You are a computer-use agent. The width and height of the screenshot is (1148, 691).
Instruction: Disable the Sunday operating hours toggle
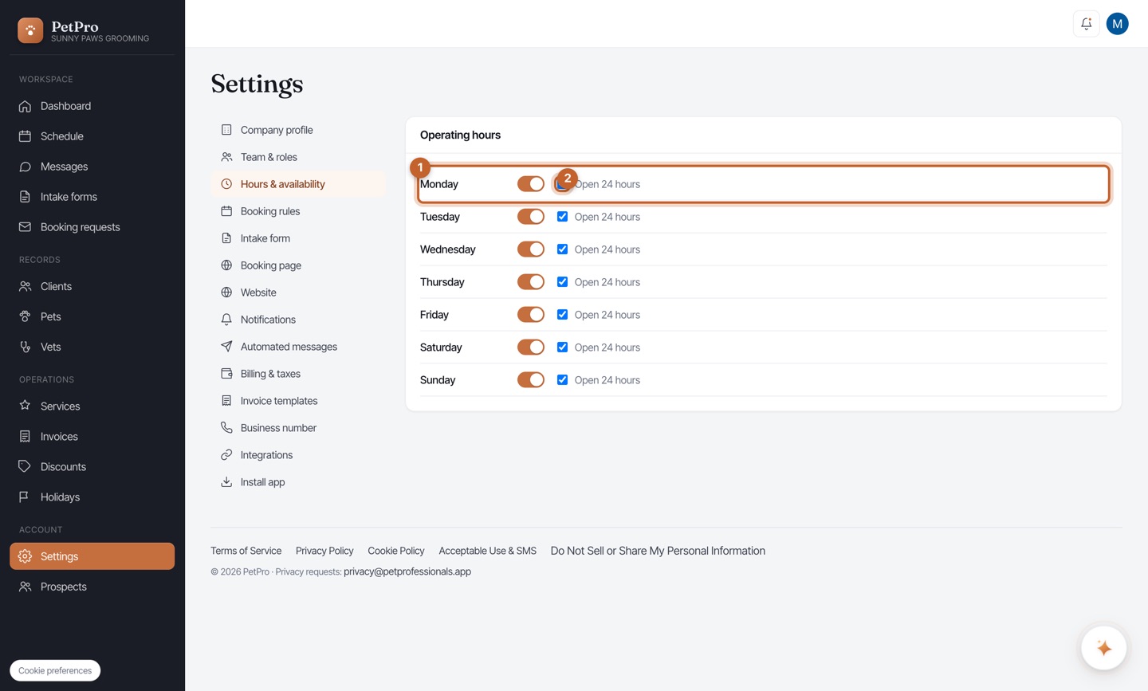pos(530,380)
